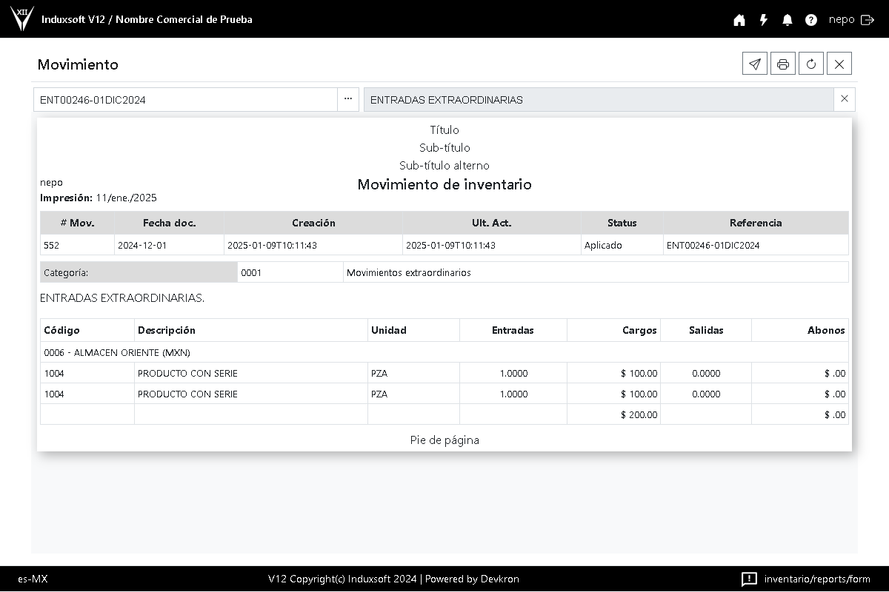Click the es-MX language indicator

click(33, 579)
